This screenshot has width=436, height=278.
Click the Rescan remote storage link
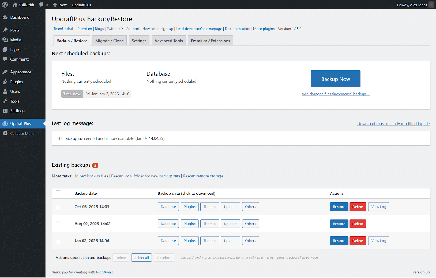point(203,176)
